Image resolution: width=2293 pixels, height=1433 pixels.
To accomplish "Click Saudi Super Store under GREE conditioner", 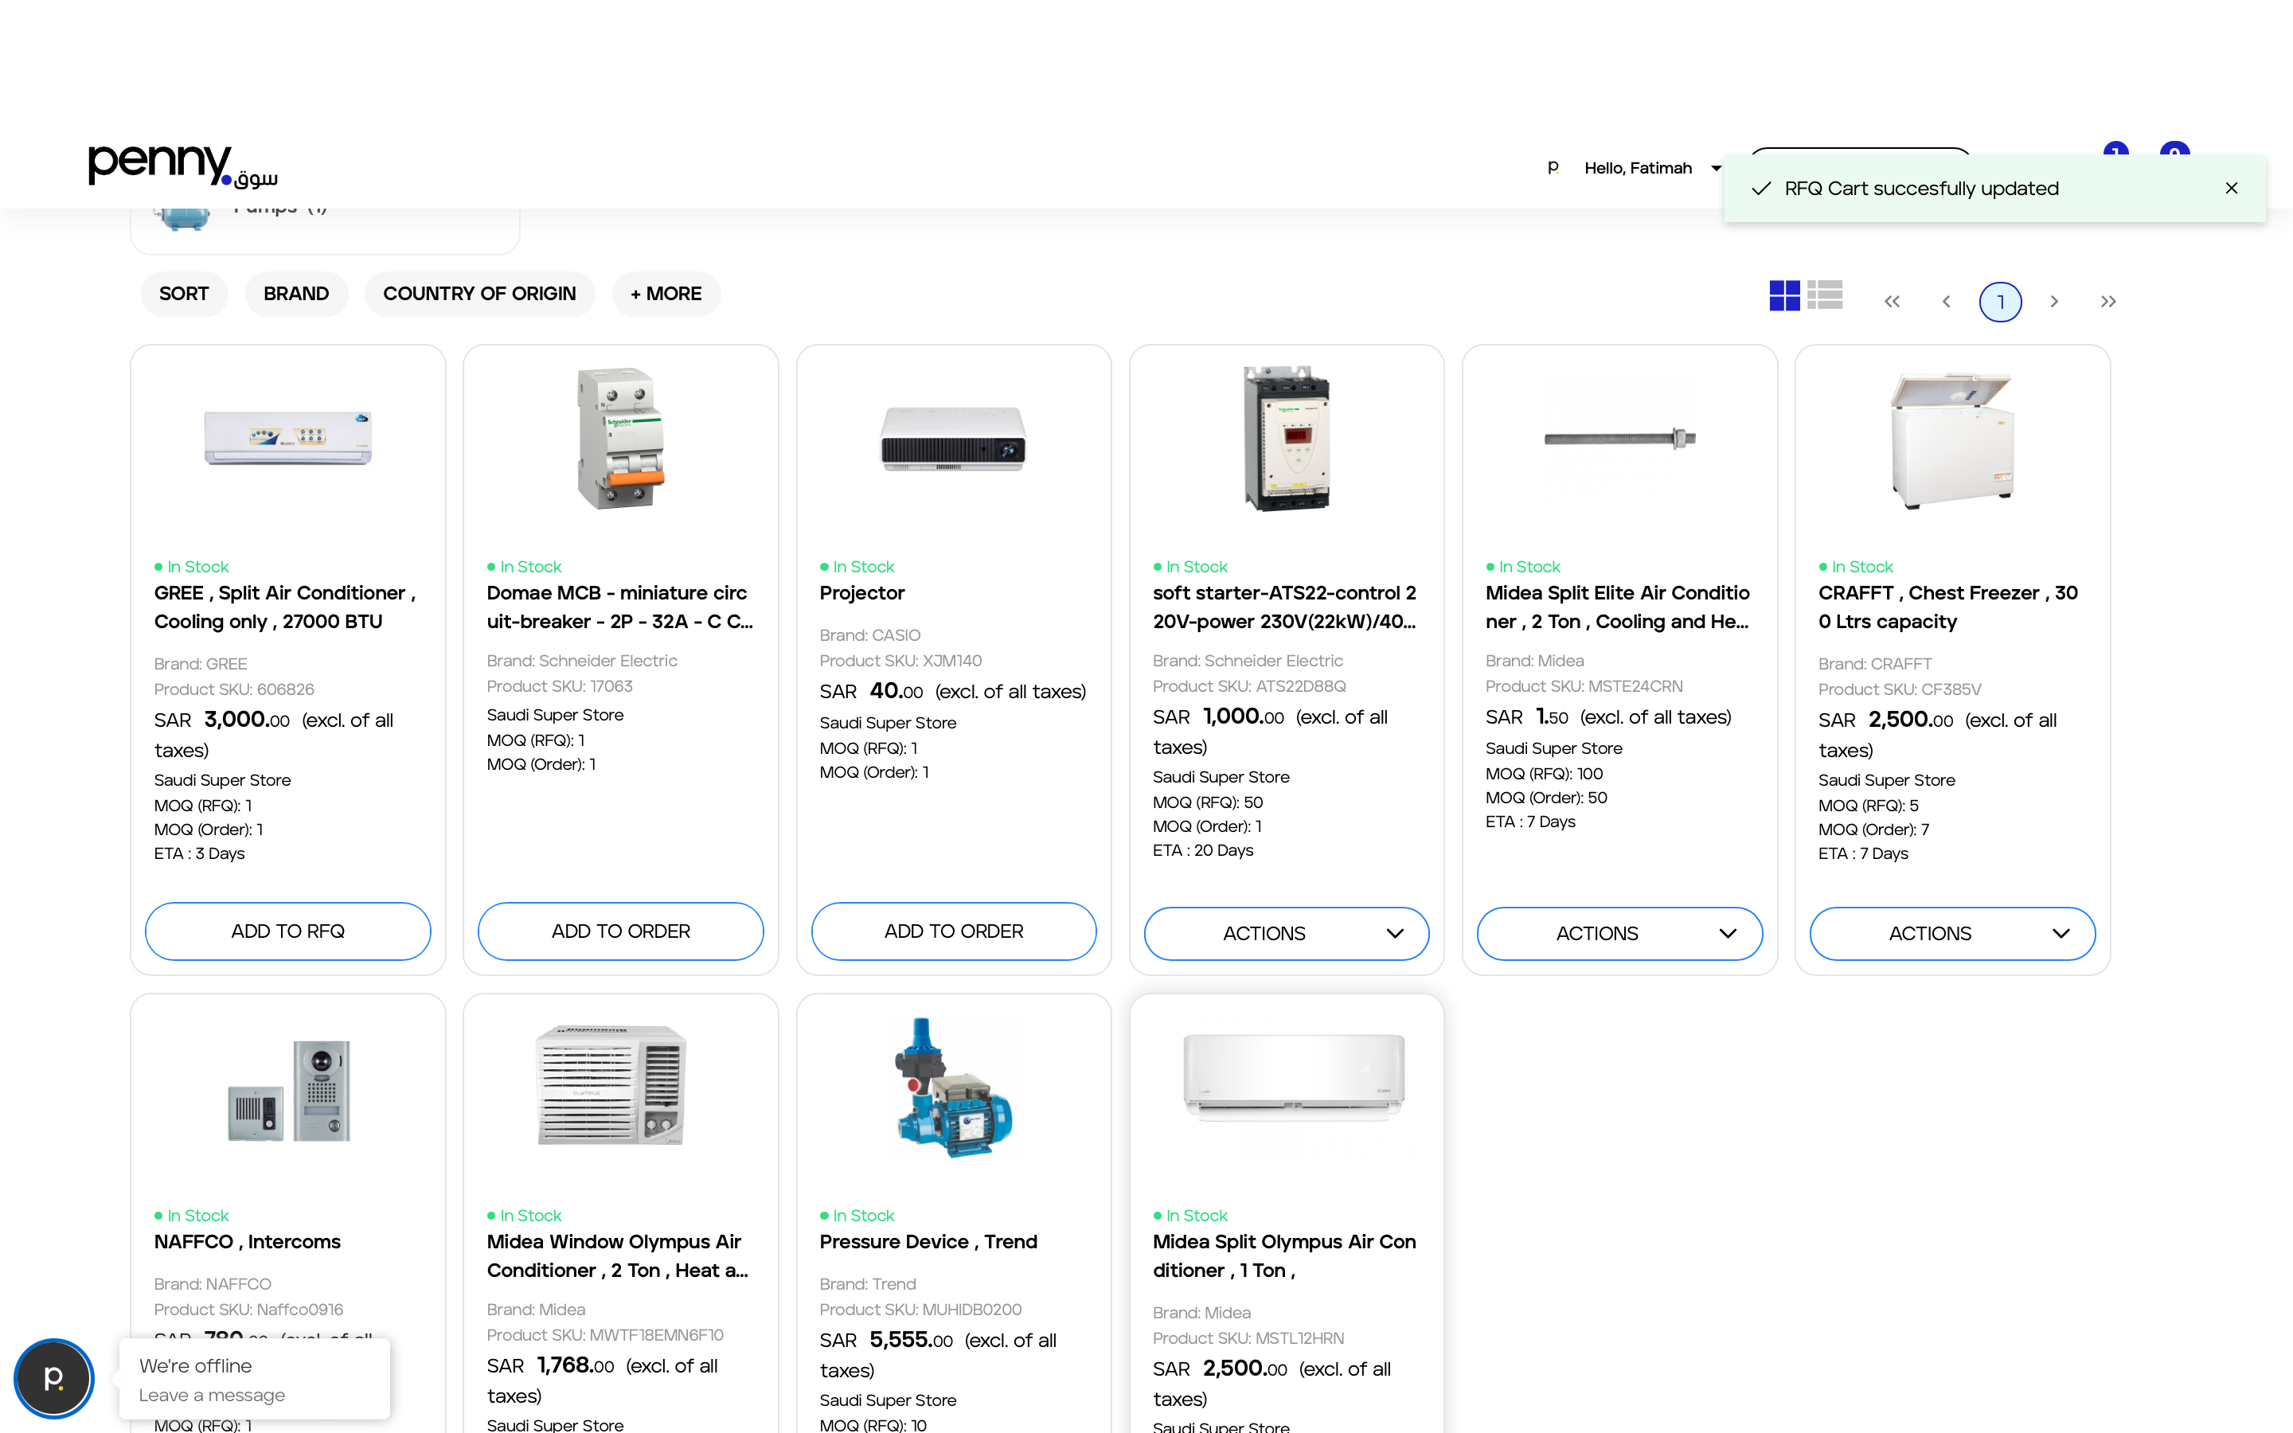I will tap(221, 780).
